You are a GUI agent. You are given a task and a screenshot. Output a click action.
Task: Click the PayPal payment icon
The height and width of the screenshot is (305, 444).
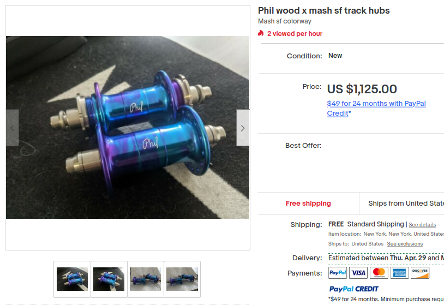338,273
